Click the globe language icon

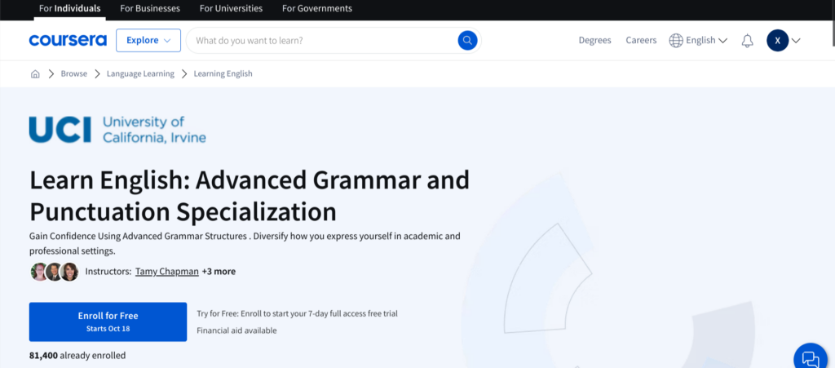click(x=676, y=40)
